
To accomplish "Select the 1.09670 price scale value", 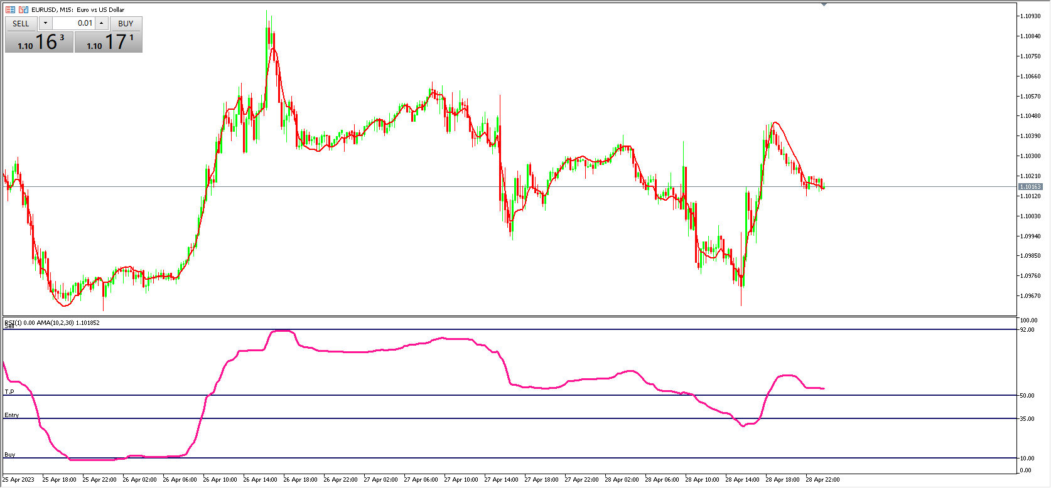I will [x=1030, y=296].
